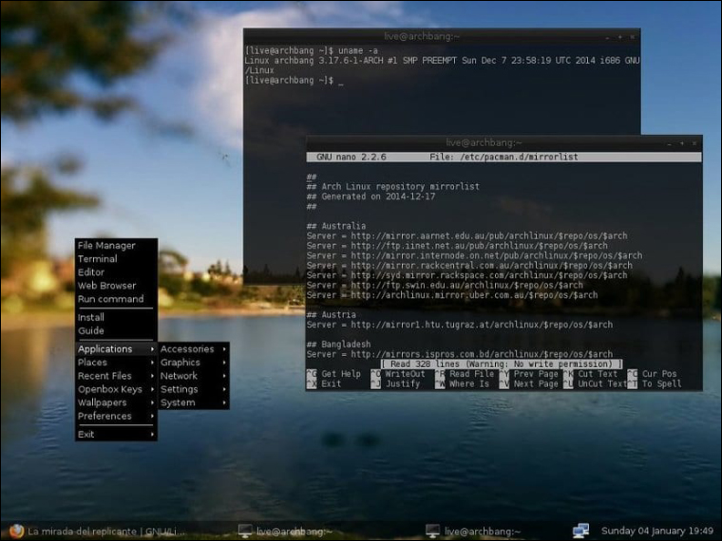Click the 'Read 328 lines' status message
The width and height of the screenshot is (722, 541).
click(x=502, y=364)
